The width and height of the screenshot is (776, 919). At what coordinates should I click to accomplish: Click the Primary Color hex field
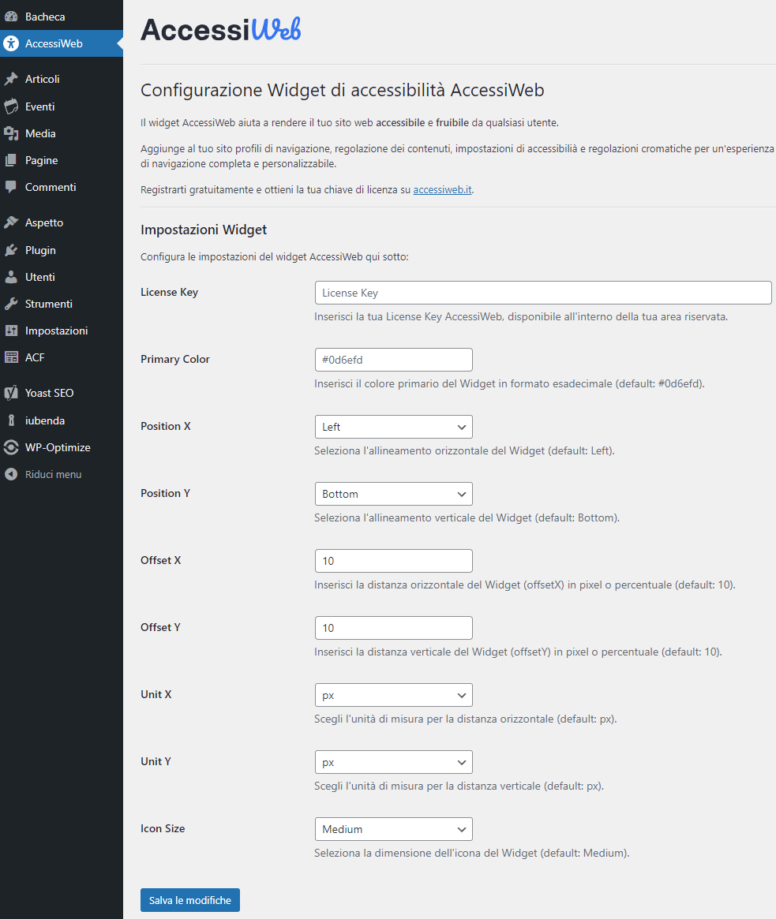[393, 360]
